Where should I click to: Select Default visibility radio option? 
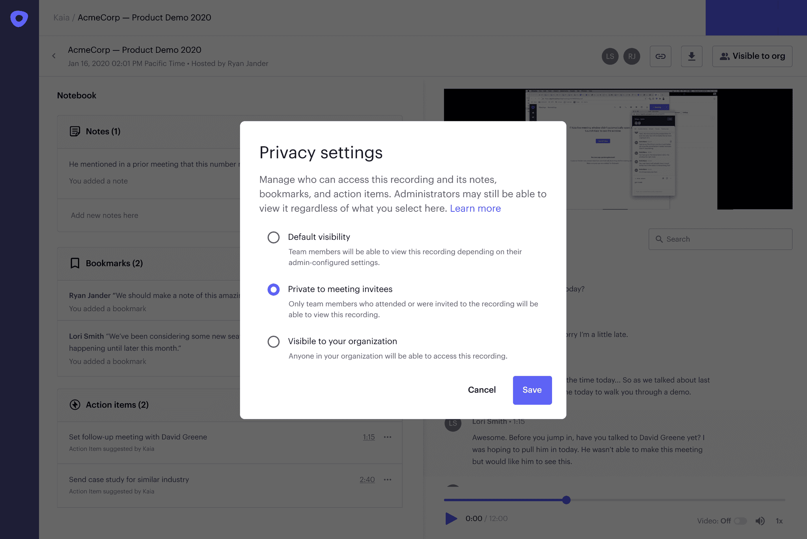point(273,237)
